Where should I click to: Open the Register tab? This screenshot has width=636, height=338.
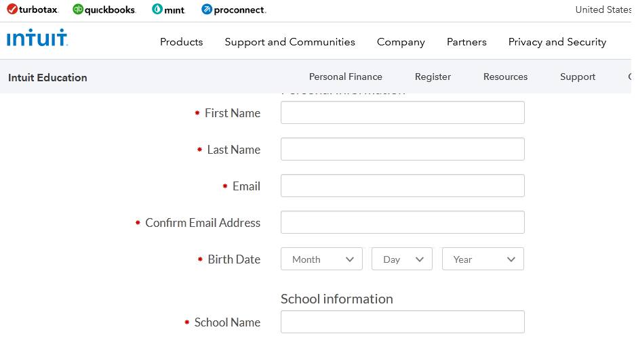tap(433, 77)
